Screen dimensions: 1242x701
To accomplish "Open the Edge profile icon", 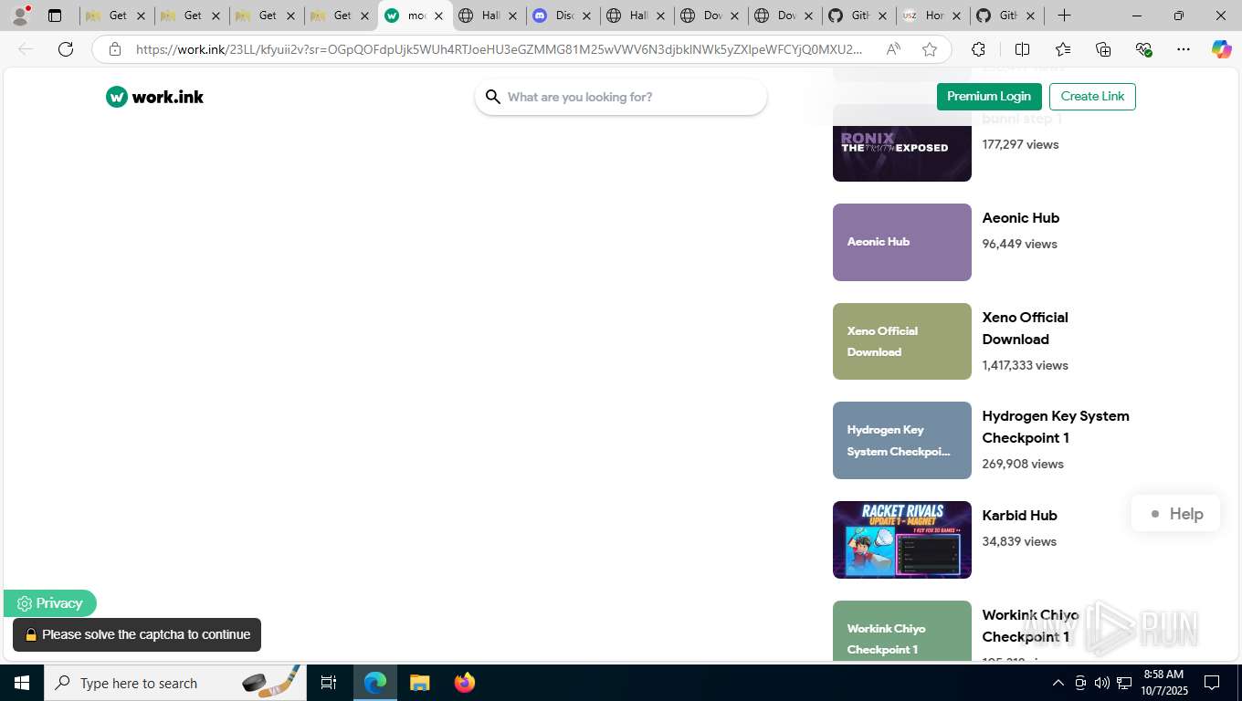I will [x=20, y=16].
